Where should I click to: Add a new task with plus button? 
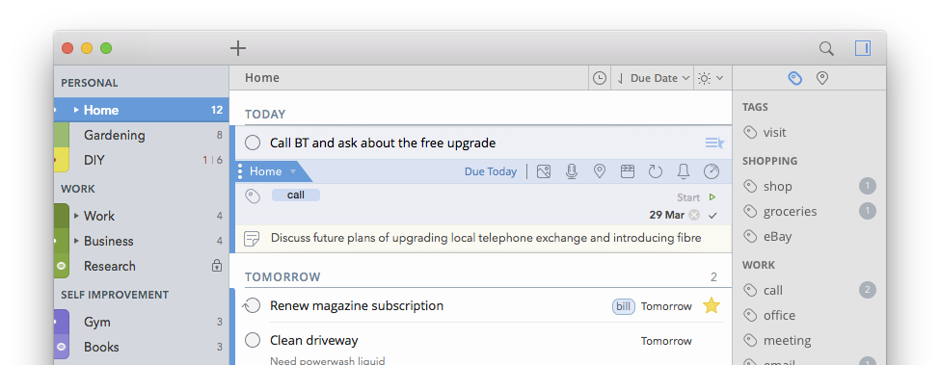coord(238,48)
